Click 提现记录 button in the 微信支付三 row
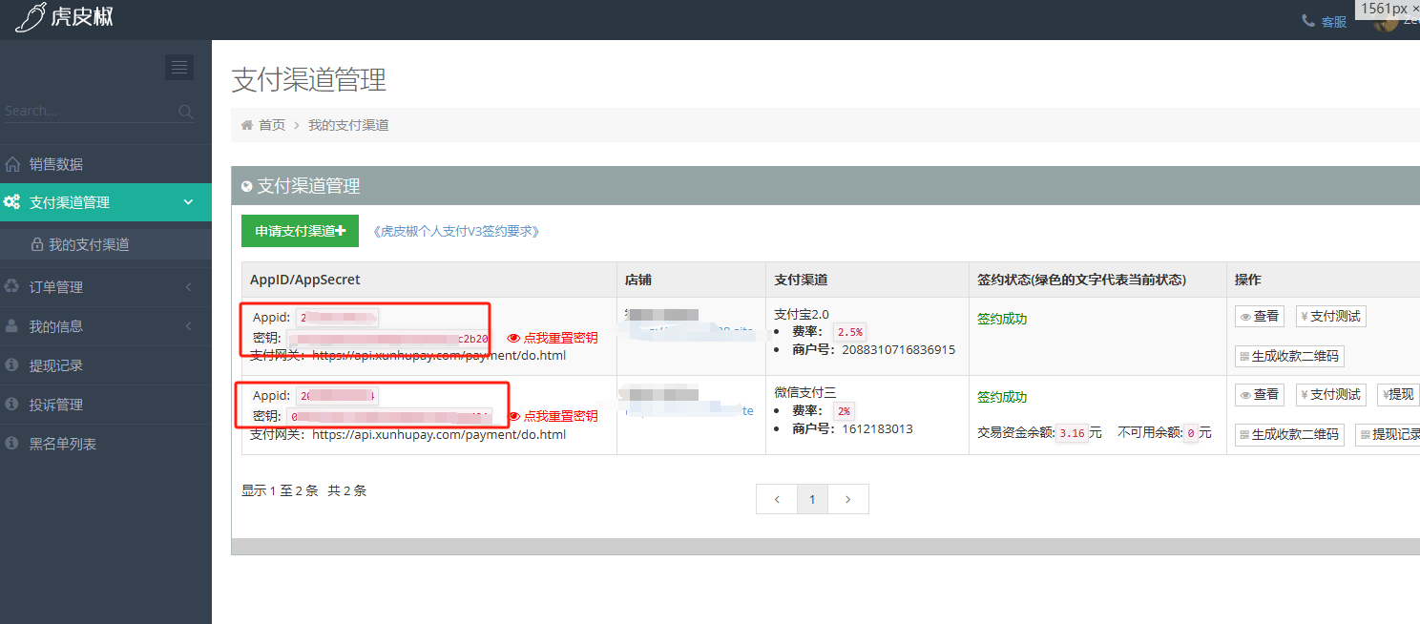 coord(1388,434)
